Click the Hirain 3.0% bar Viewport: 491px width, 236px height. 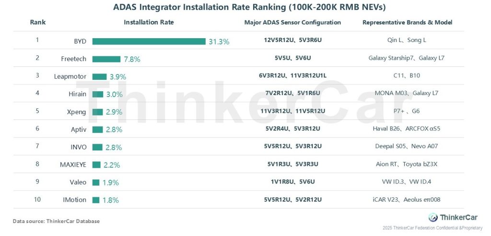[x=98, y=94]
